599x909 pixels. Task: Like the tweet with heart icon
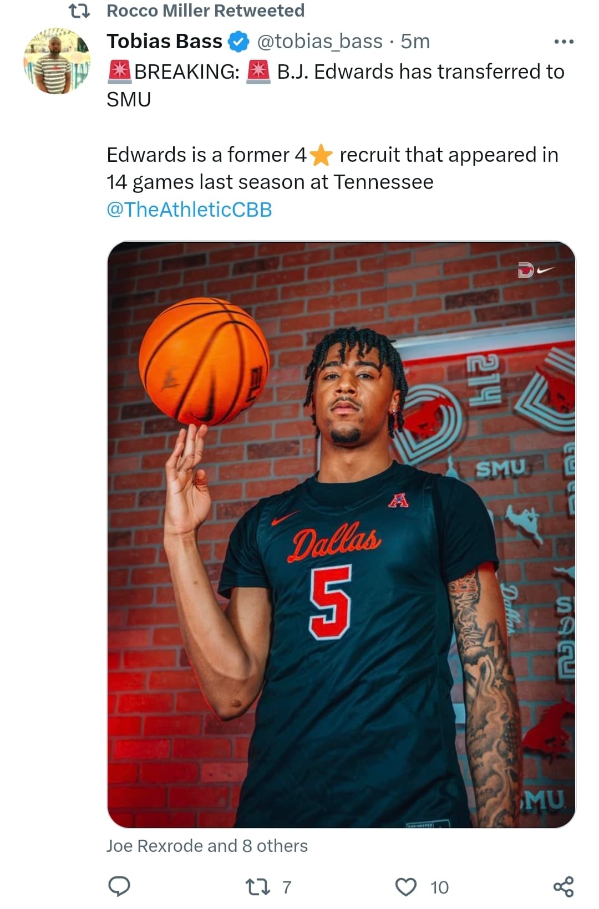(406, 887)
